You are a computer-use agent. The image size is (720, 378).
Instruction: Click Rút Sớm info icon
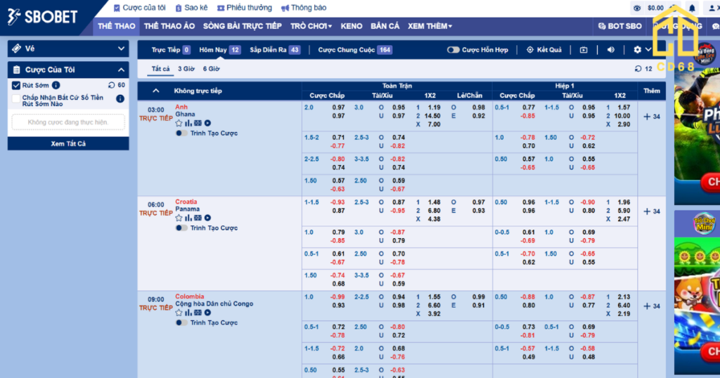(x=56, y=85)
